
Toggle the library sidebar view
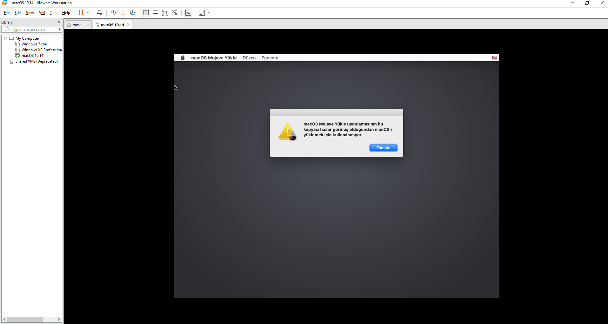(146, 13)
